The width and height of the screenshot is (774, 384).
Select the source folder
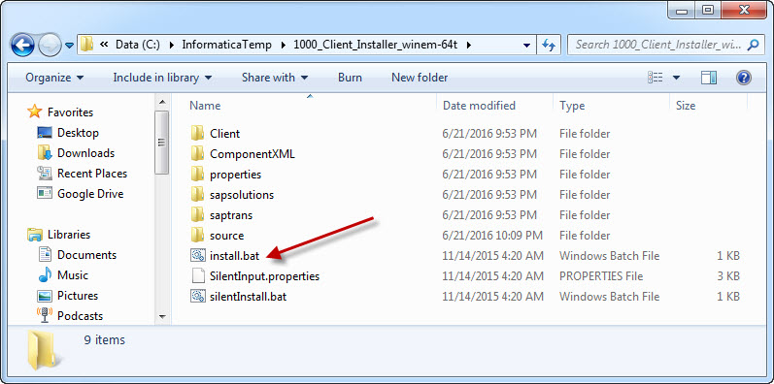(226, 236)
